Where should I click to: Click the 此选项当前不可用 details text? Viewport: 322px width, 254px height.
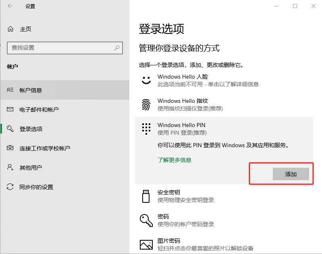click(208, 84)
